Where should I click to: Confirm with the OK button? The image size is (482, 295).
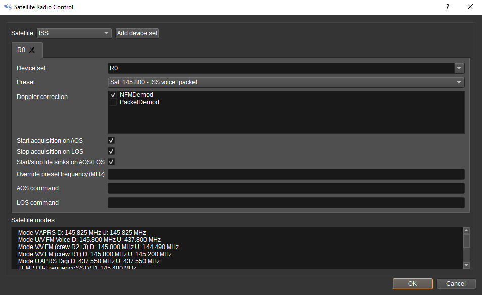pos(412,283)
